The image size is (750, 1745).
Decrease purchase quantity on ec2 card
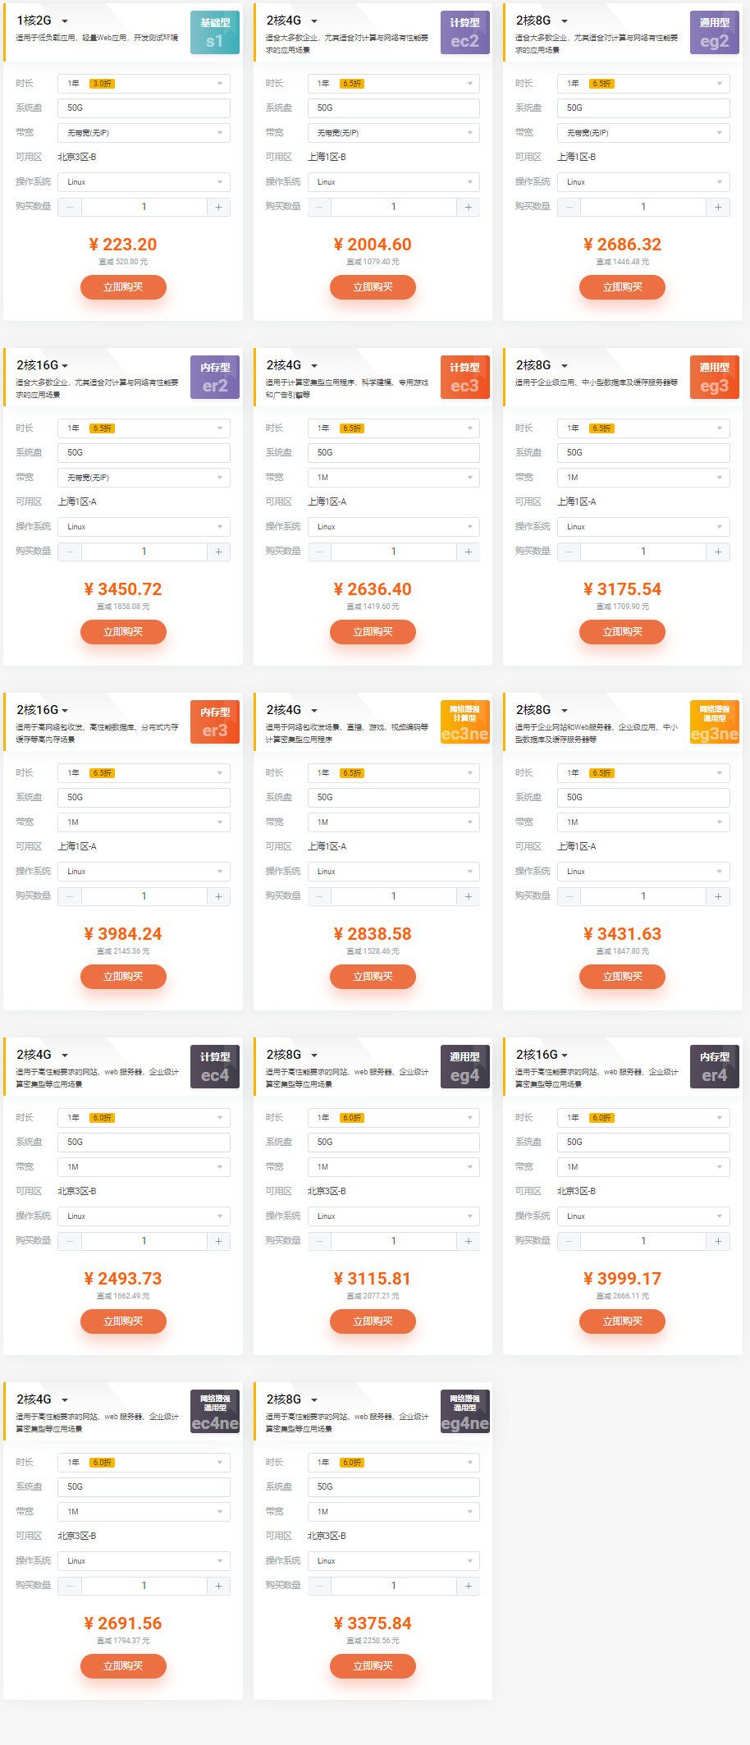coord(320,207)
